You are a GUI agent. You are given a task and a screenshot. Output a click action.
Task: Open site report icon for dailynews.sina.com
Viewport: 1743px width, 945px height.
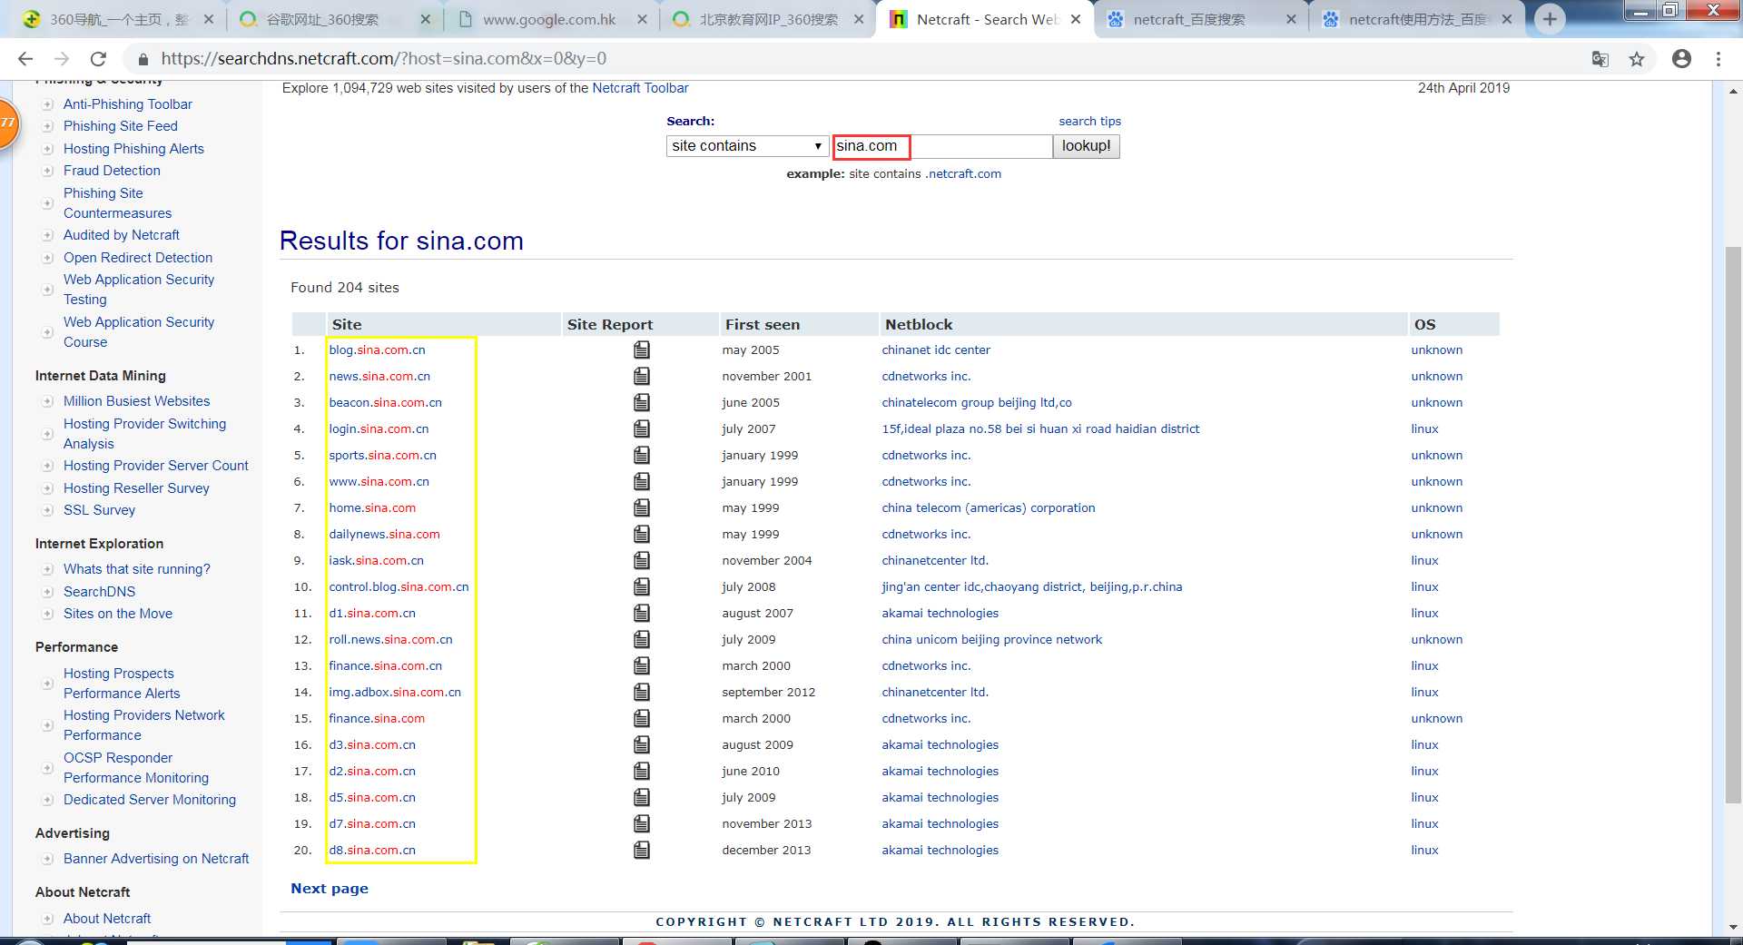point(642,534)
